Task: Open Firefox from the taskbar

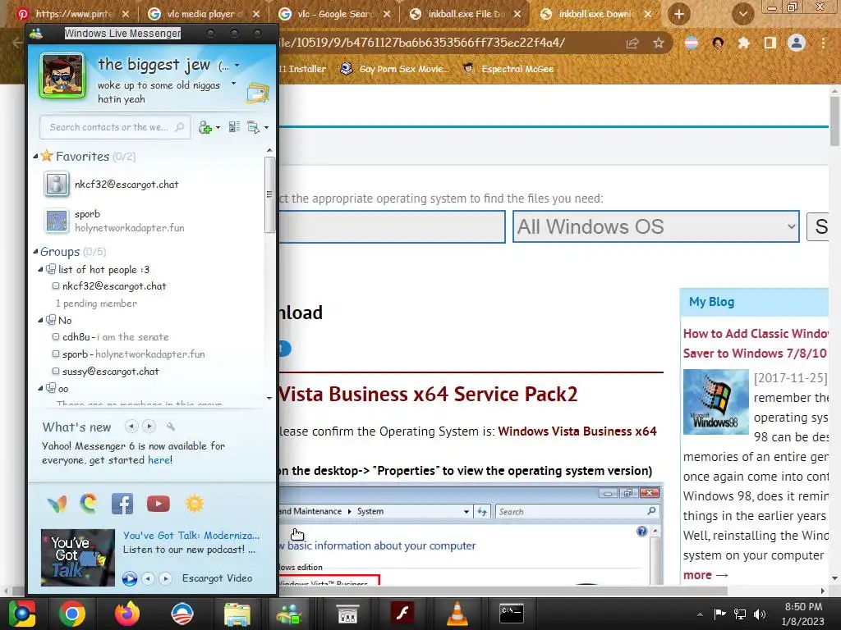Action: click(x=126, y=614)
